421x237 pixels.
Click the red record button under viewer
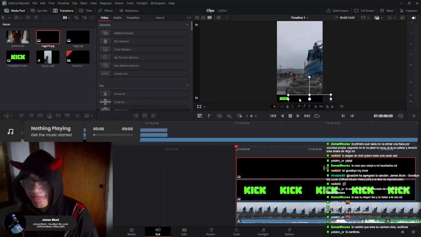pos(274,106)
